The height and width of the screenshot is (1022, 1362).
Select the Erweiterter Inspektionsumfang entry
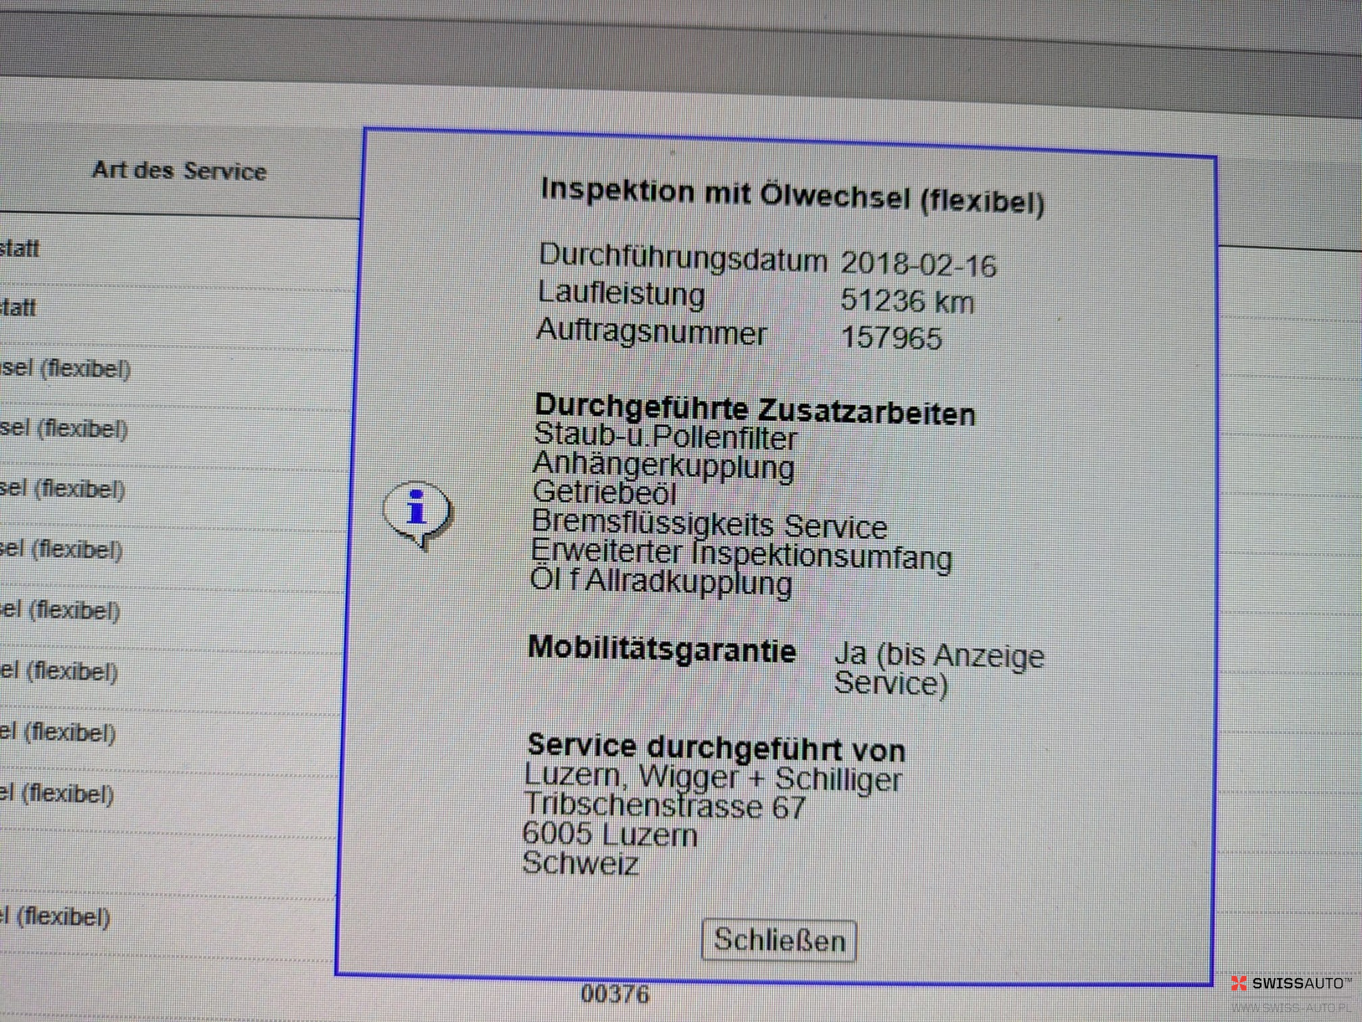click(741, 555)
